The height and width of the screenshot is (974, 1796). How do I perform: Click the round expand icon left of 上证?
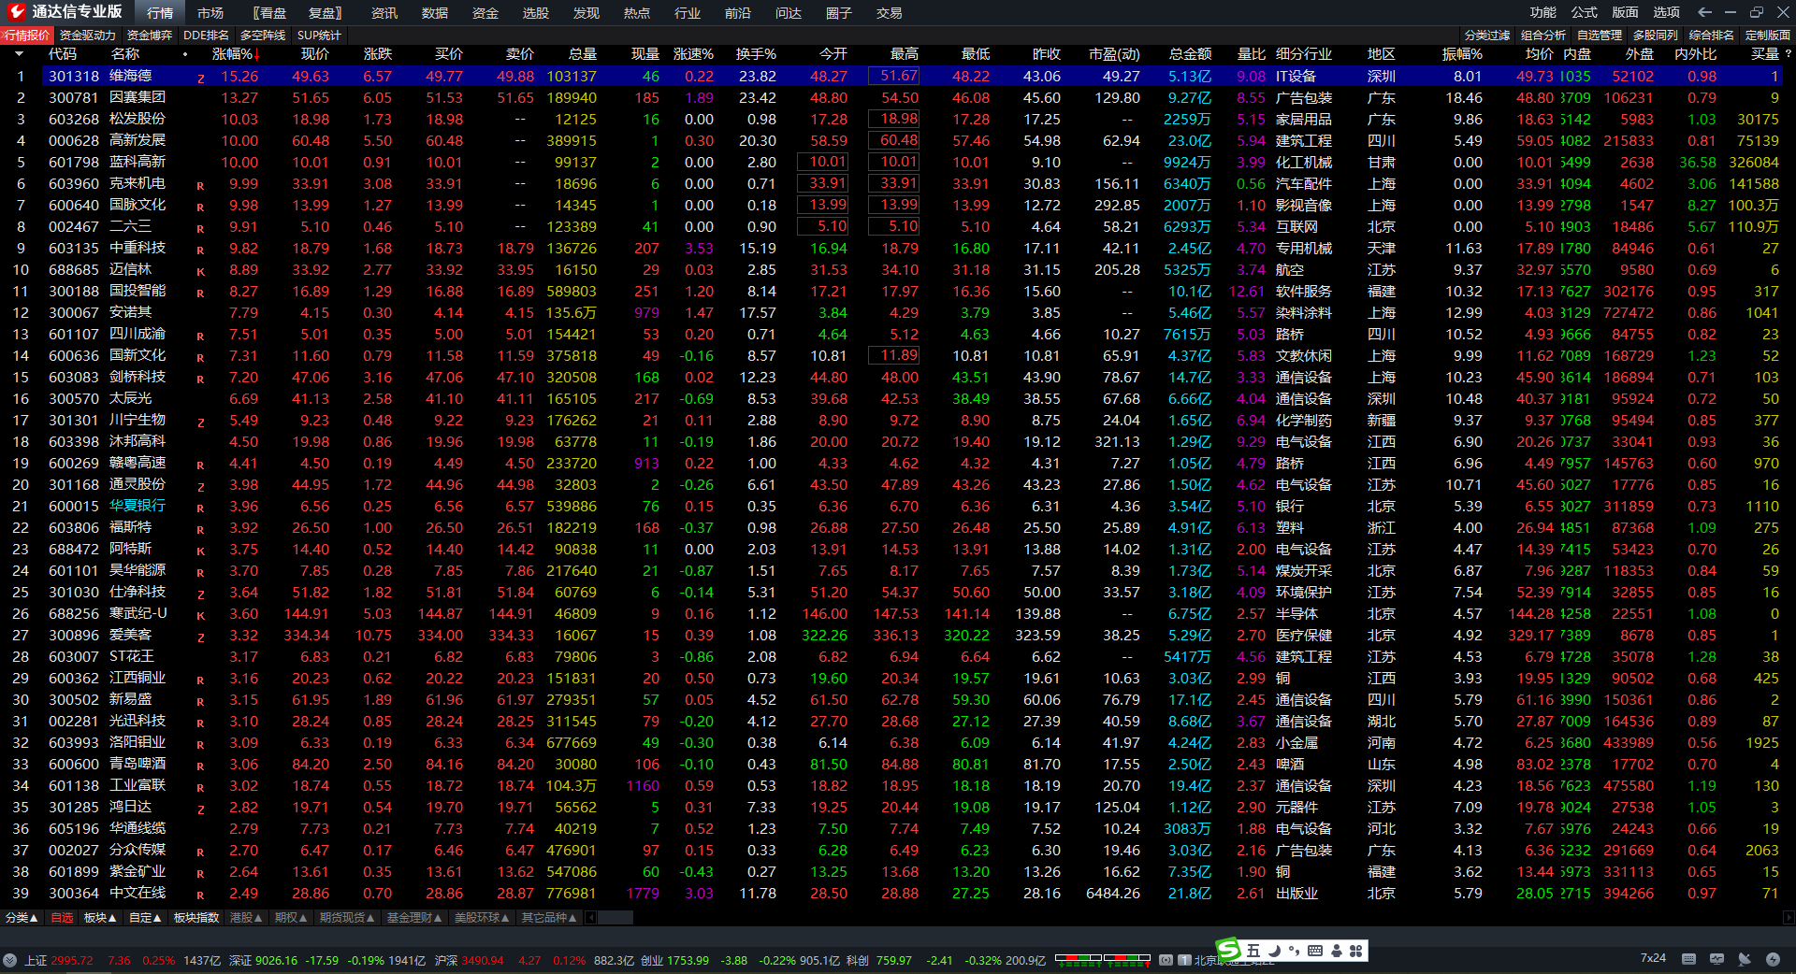pos(10,960)
